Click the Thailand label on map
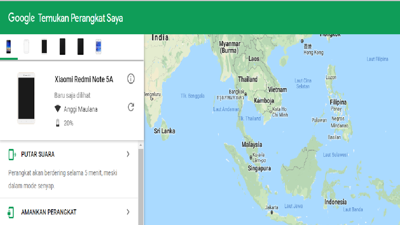Screen dimensions: 400x225 tap(248, 79)
